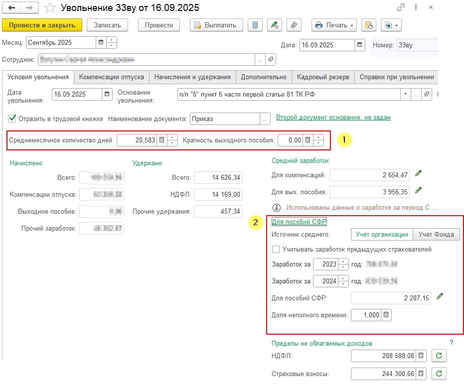Edit Для пособий СФР value with pencil
Viewport: 464px width, 387px height.
tap(440, 296)
